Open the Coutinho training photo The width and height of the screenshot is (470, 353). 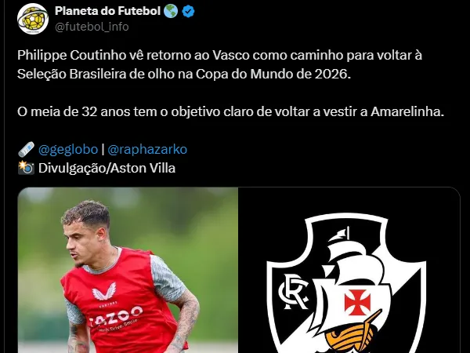click(128, 270)
